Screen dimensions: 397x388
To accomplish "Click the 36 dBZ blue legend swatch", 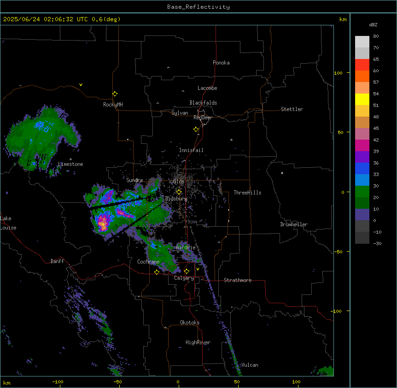I will (x=362, y=168).
